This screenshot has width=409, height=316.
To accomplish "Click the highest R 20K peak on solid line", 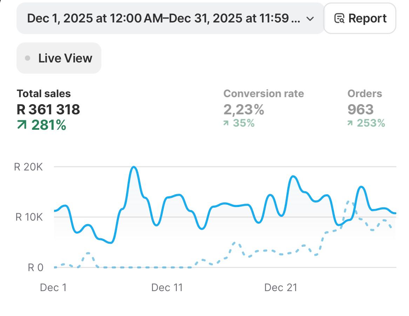I will point(133,167).
